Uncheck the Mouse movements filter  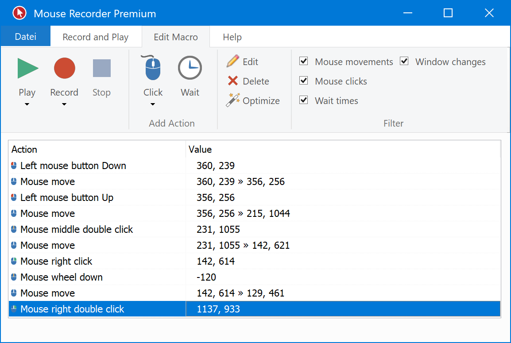click(304, 61)
